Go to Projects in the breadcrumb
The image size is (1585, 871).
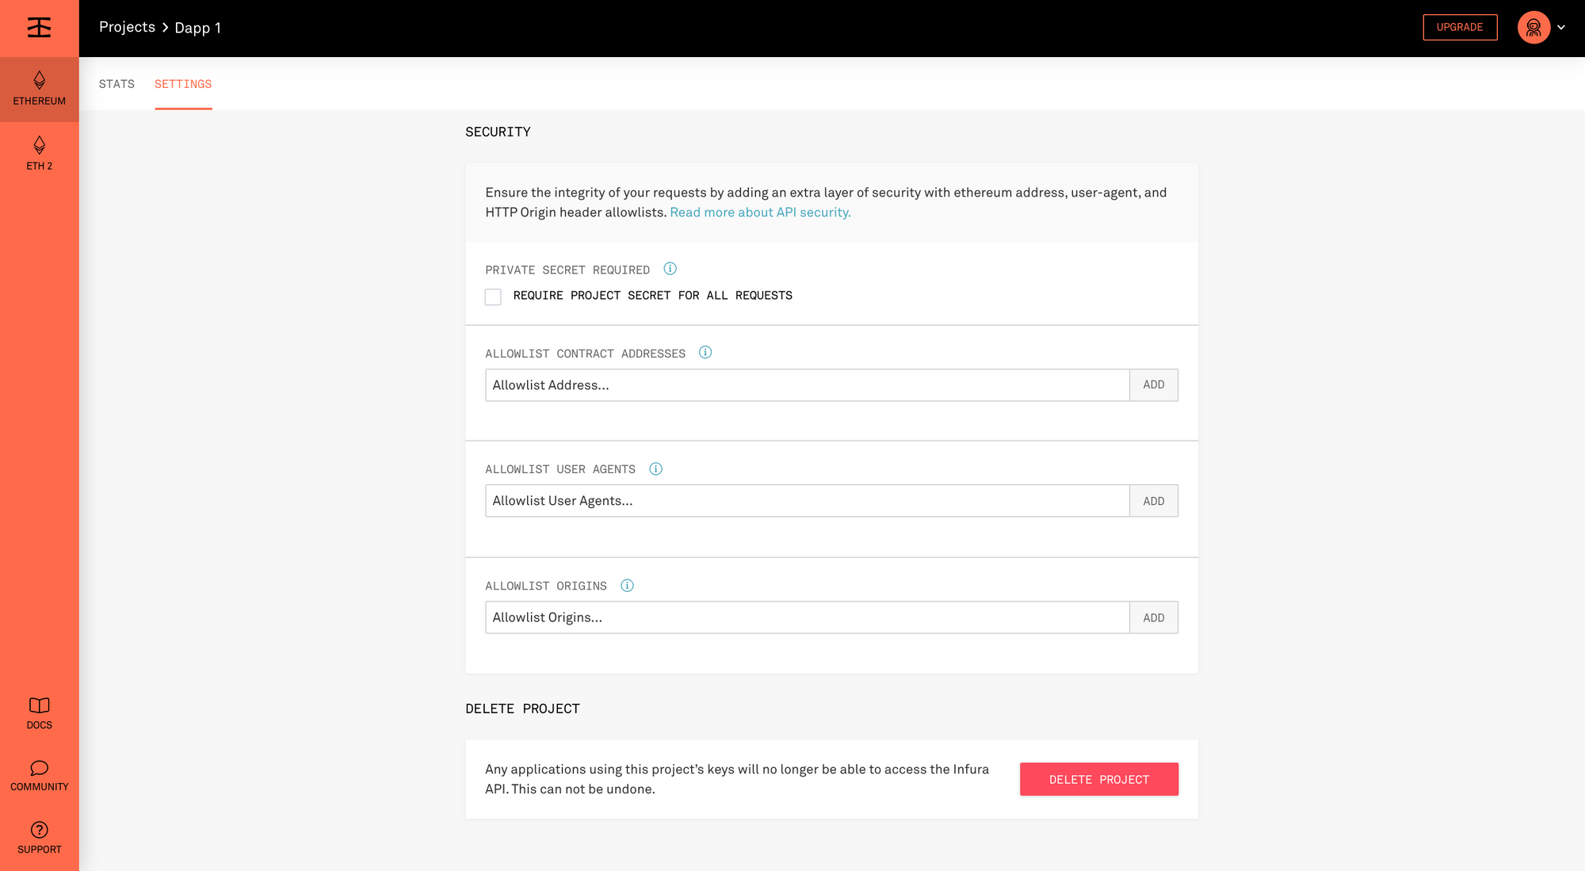pyautogui.click(x=127, y=27)
